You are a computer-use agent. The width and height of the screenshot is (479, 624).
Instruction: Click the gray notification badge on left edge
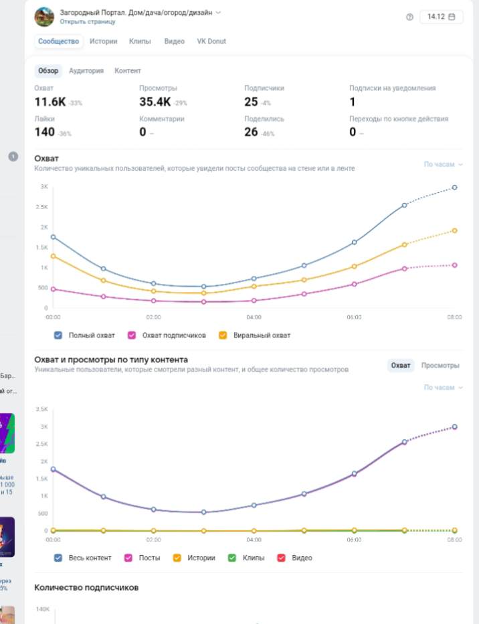13,157
